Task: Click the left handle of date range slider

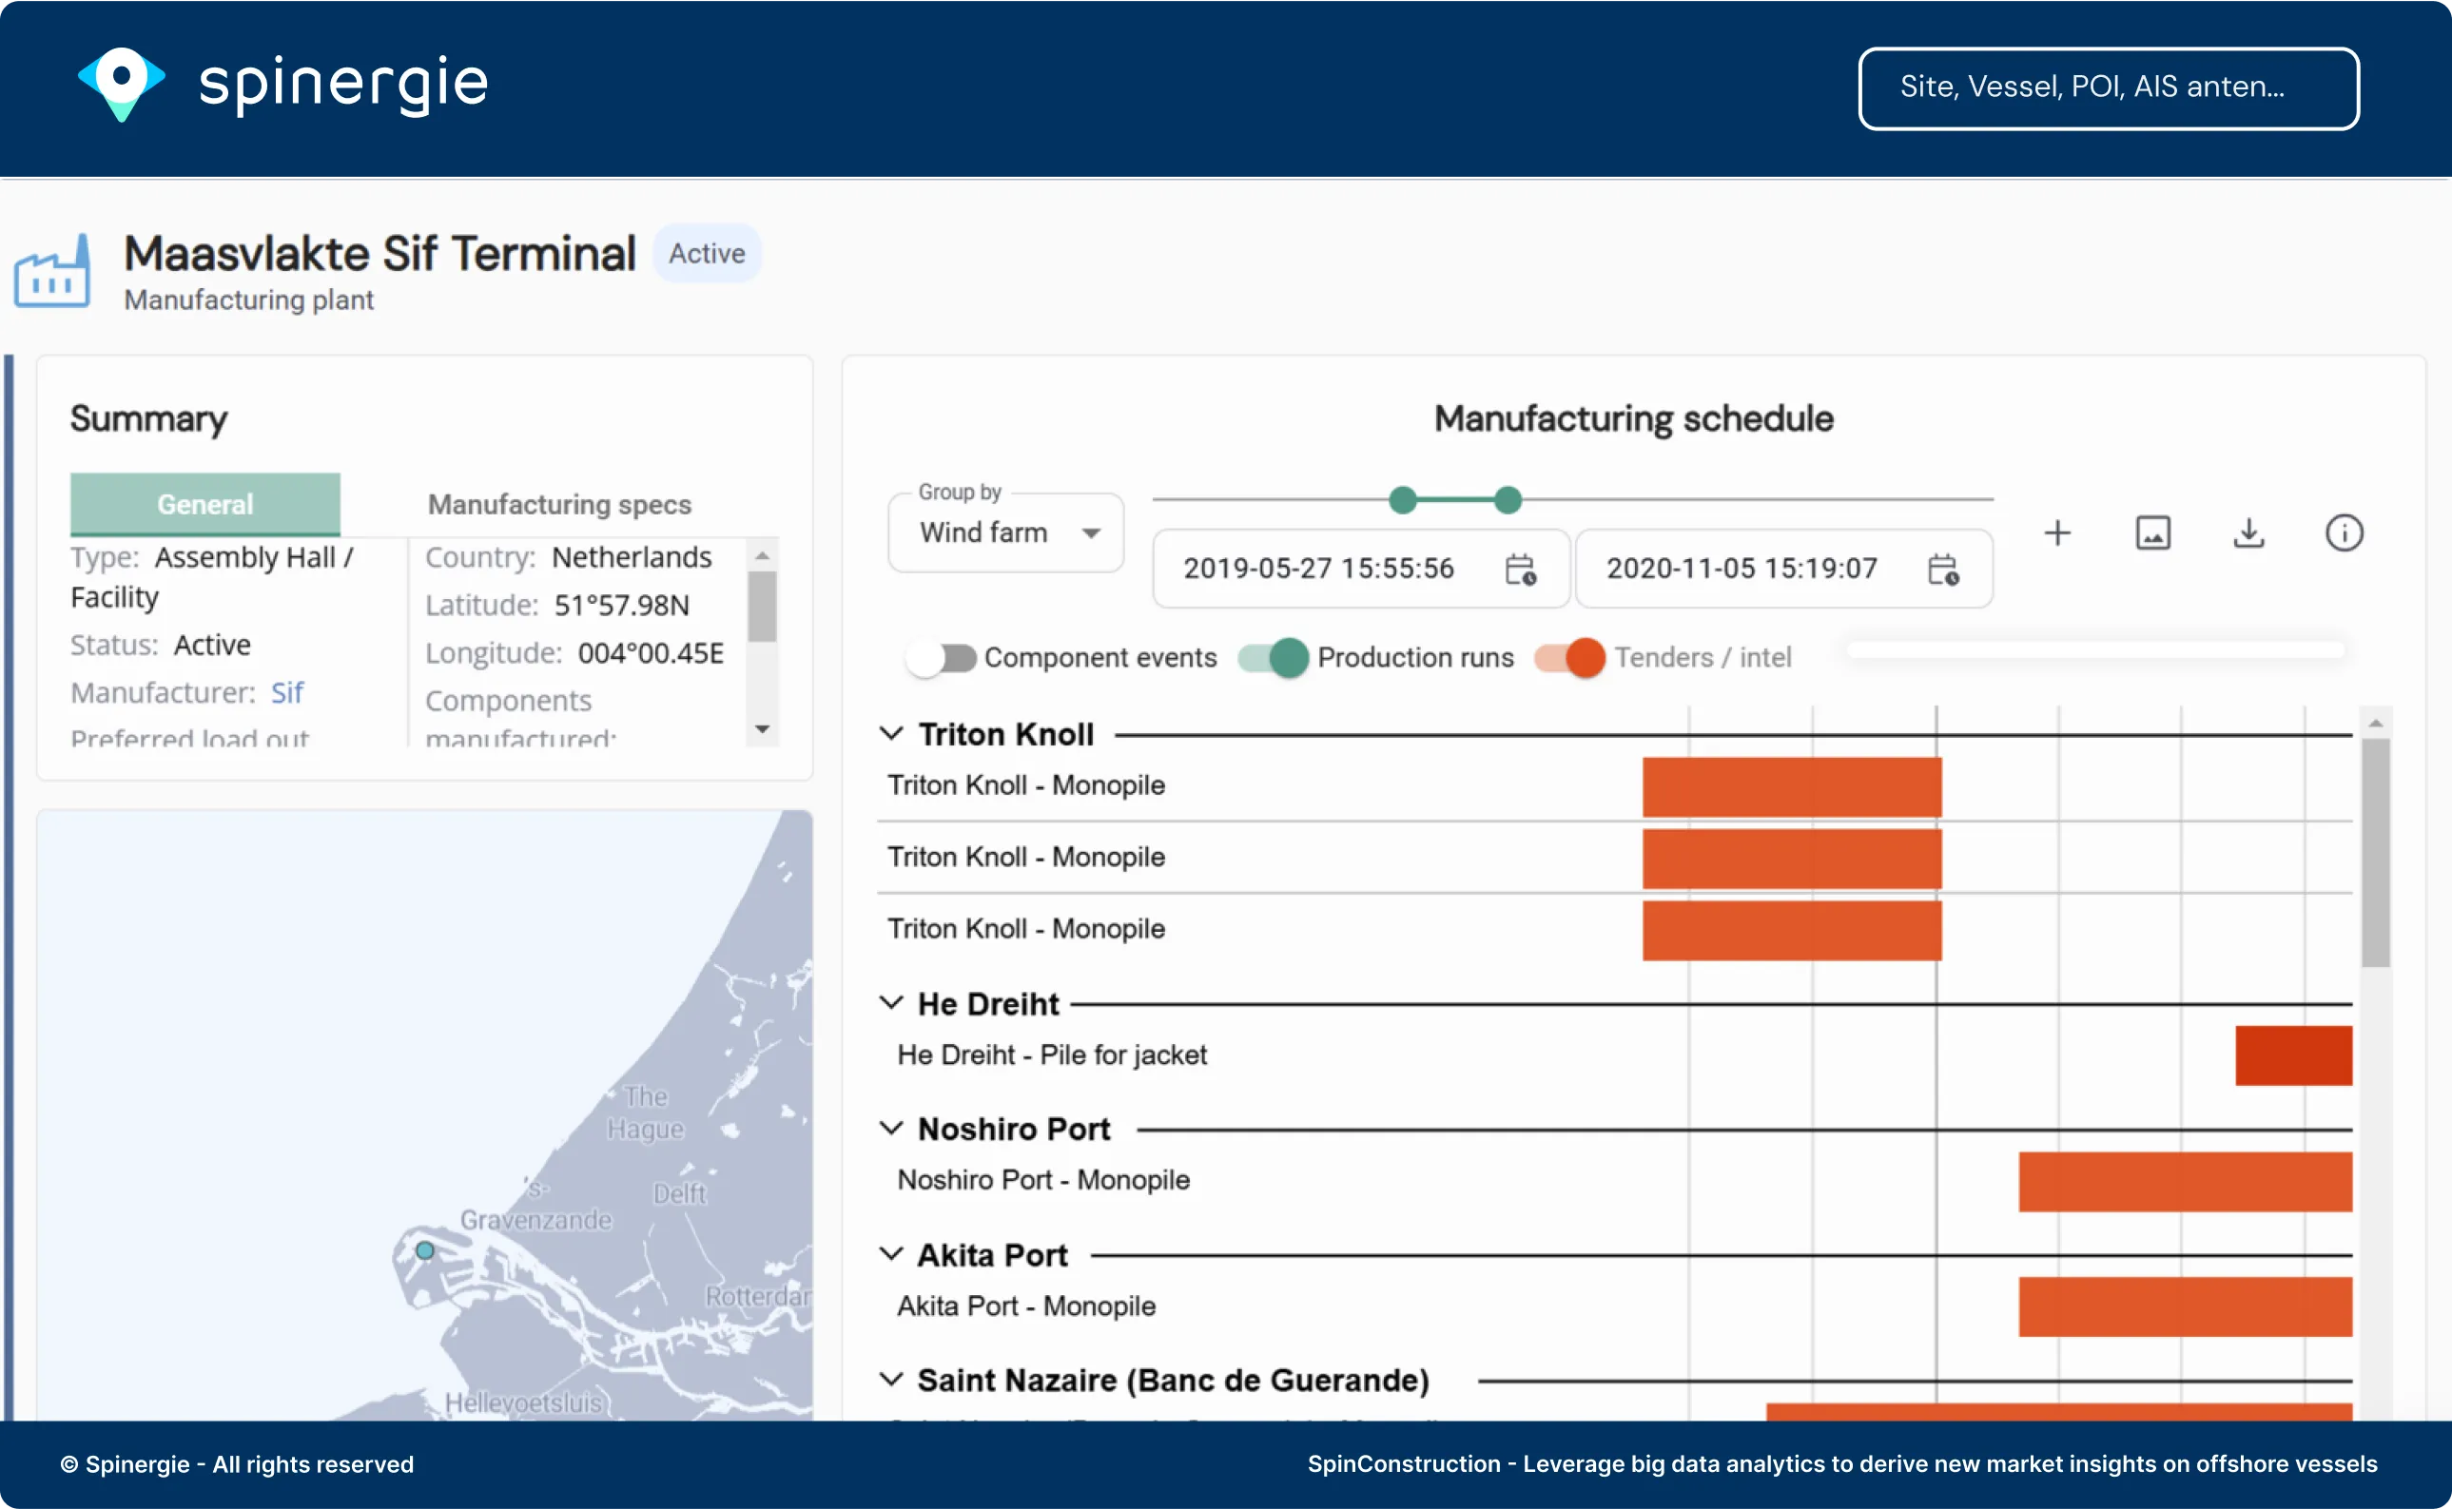Action: tap(1403, 499)
